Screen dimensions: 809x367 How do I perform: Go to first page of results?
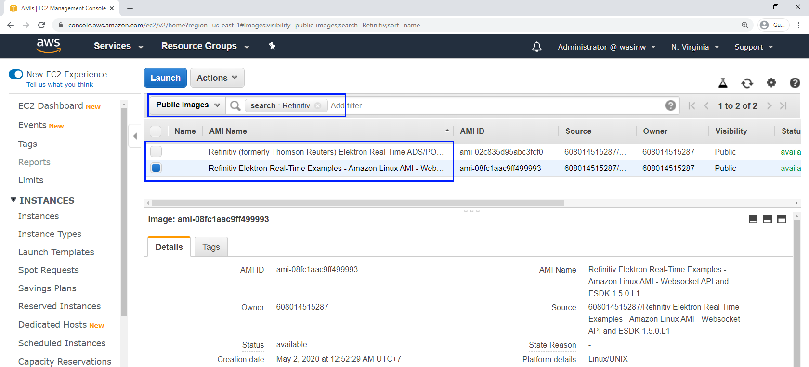click(692, 105)
